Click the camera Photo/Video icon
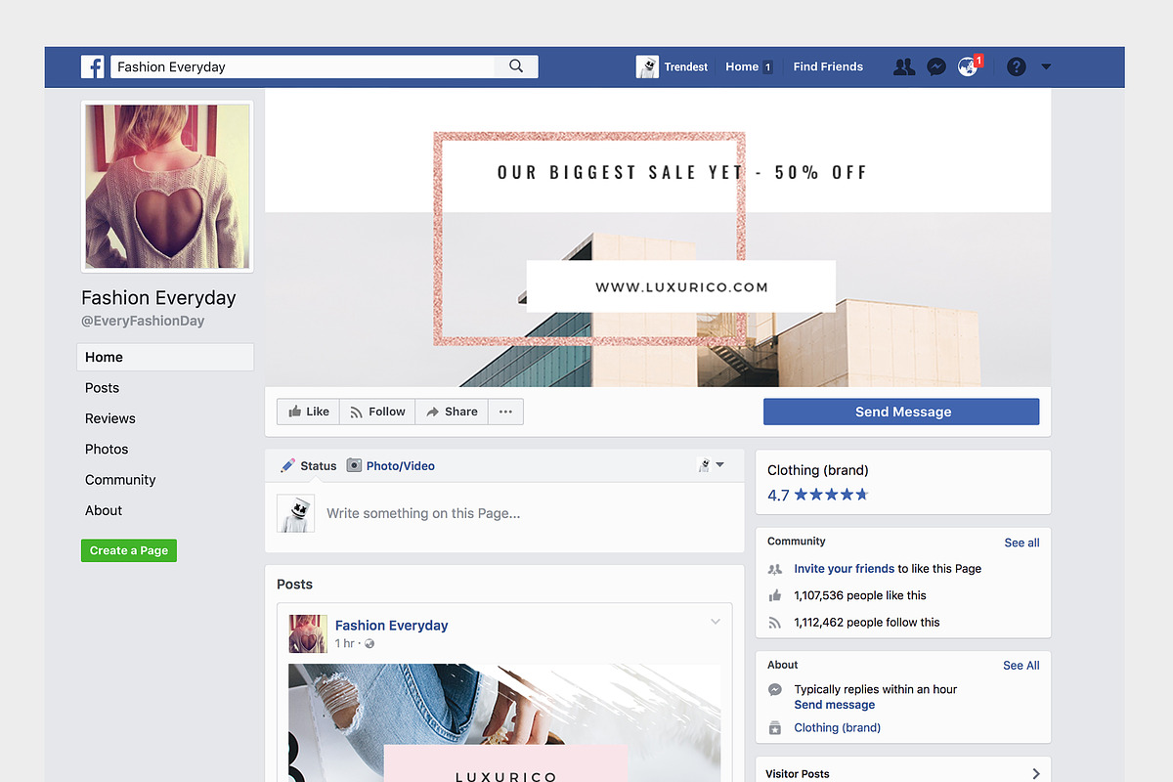The width and height of the screenshot is (1173, 782). pos(354,466)
